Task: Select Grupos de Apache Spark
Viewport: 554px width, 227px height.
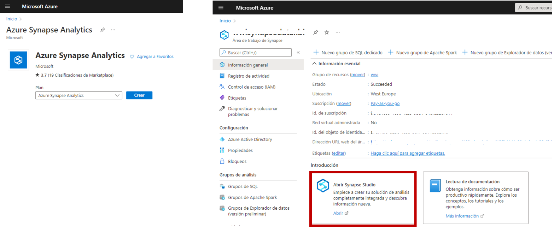Action: [x=253, y=198]
